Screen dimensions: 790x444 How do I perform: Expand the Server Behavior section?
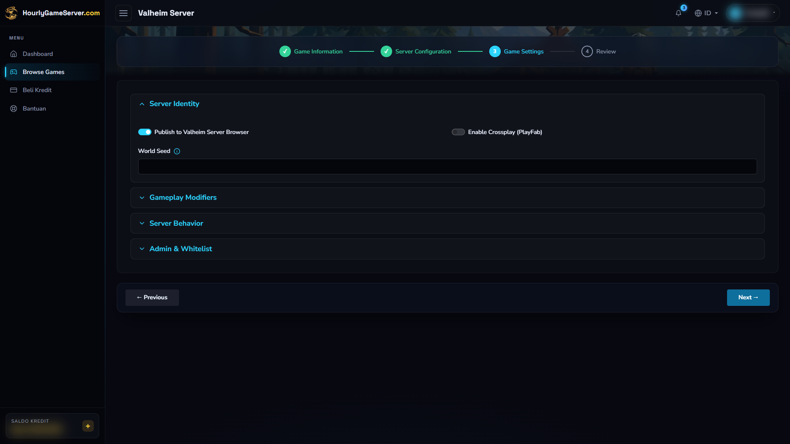448,223
